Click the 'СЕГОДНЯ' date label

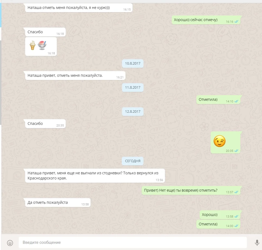coord(133,161)
